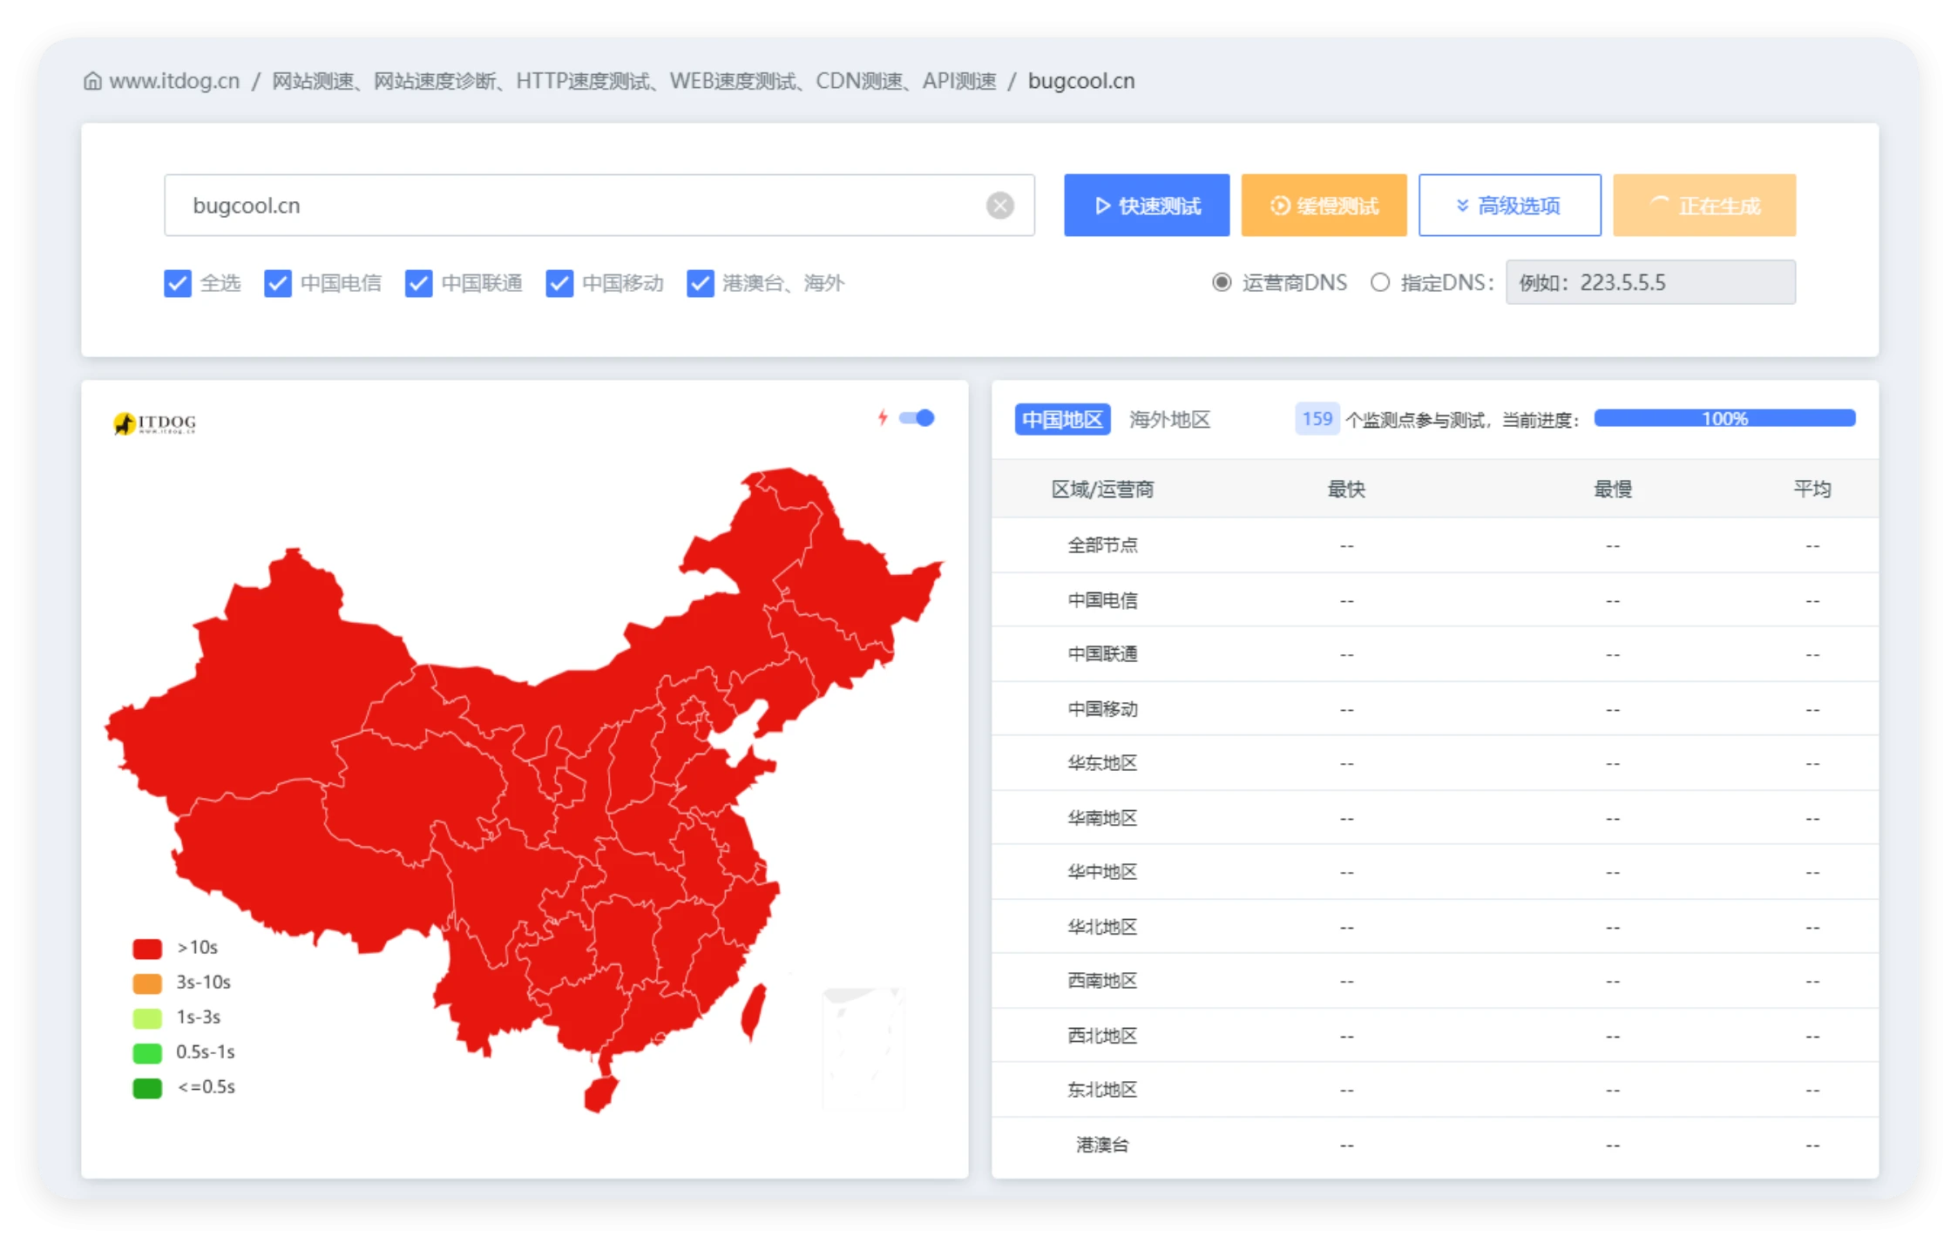The height and width of the screenshot is (1237, 1957).
Task: Uncheck the 中国联通 checkbox
Action: pyautogui.click(x=419, y=283)
